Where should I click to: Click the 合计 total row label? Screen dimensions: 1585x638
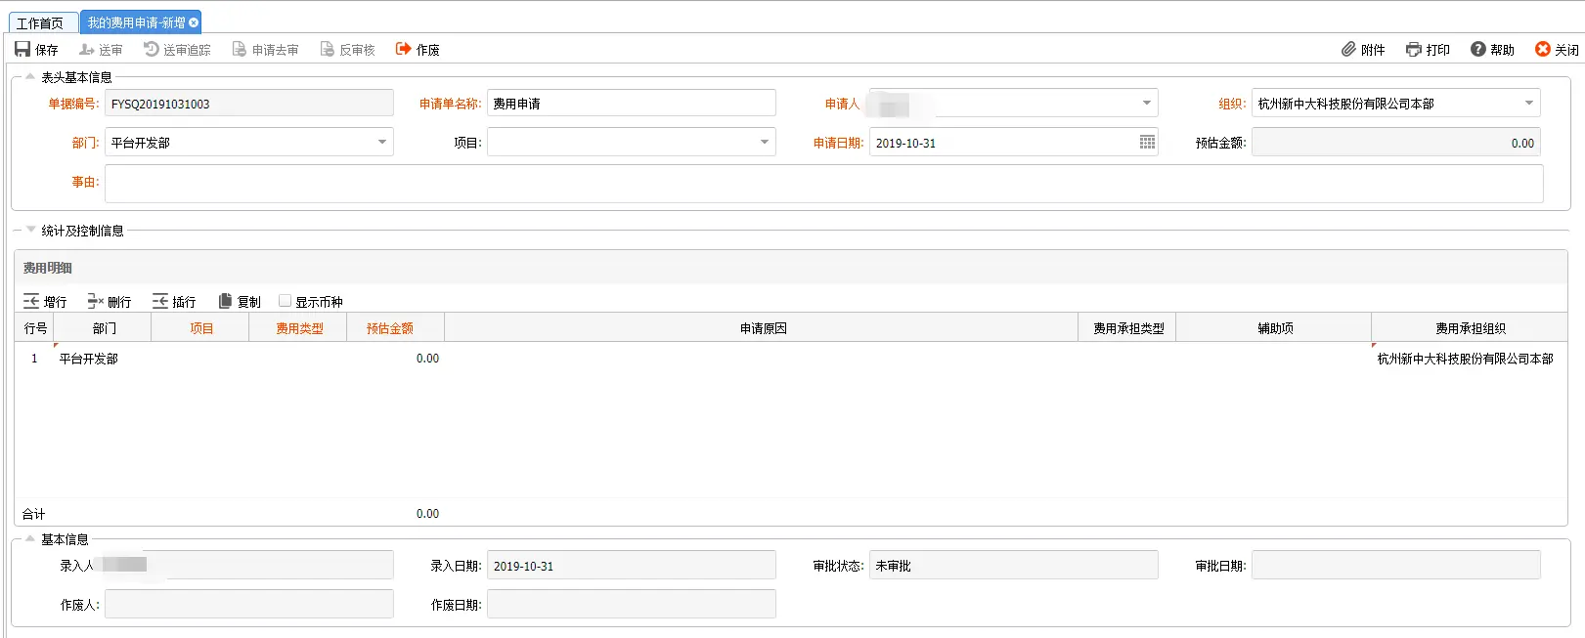(x=33, y=514)
